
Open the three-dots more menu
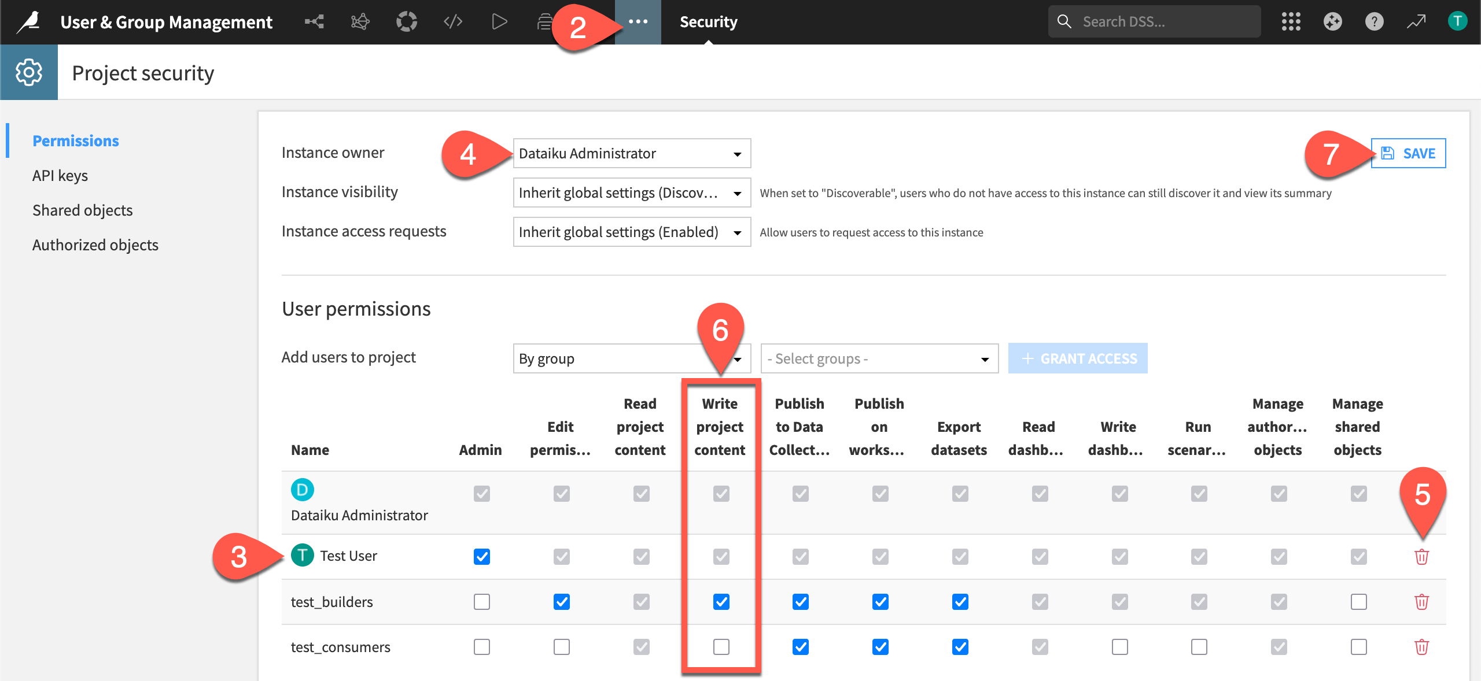(638, 22)
